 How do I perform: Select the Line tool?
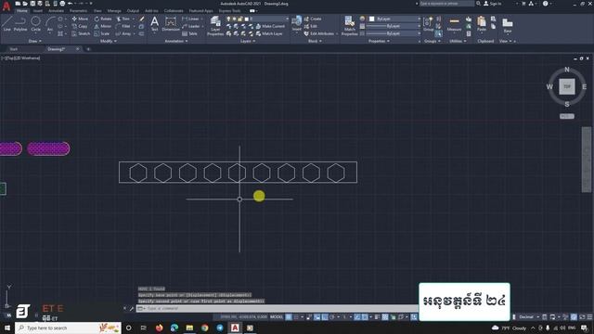[6, 23]
